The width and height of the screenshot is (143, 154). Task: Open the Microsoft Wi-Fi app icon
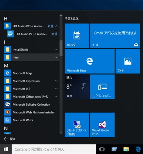(7, 120)
